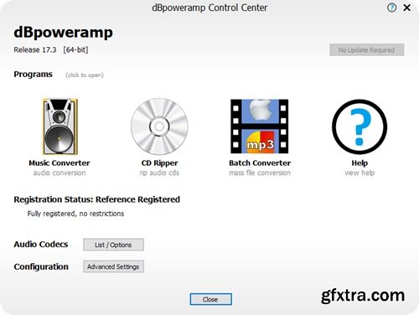Click the 'Release 17.3 [64-bit]' version text
This screenshot has height=315, width=419.
pos(51,49)
